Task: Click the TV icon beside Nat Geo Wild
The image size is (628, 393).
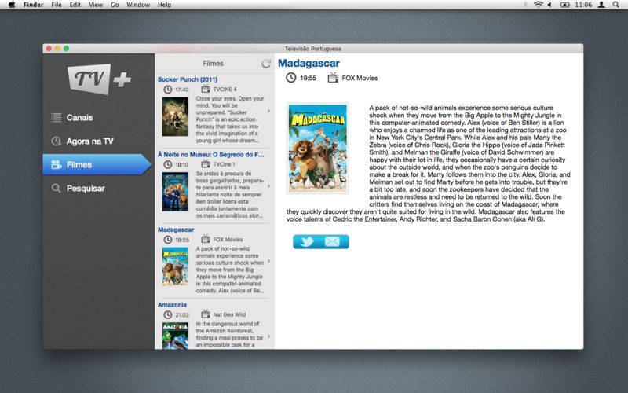Action: (206, 314)
